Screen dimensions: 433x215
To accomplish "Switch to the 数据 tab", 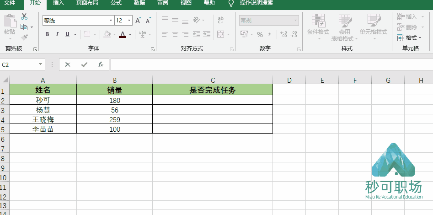I will tap(139, 3).
